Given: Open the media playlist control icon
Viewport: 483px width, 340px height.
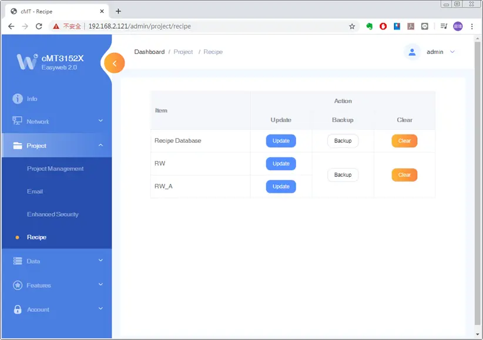Looking at the screenshot, I should tap(444, 26).
